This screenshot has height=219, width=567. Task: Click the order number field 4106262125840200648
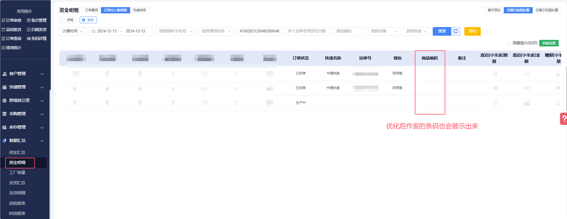(259, 31)
